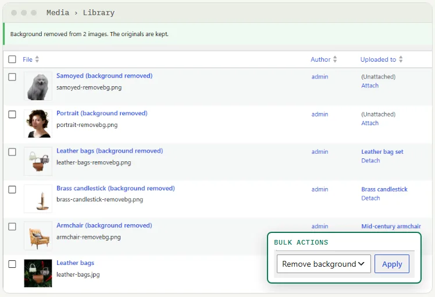Select the Leather bags (background removed) checkbox
This screenshot has width=435, height=297.
pyautogui.click(x=12, y=152)
